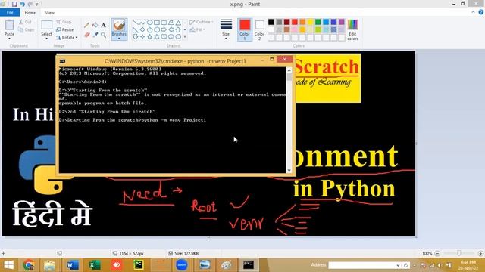Open Microsoft Excel from the taskbar
485x272 pixels.
point(94,265)
